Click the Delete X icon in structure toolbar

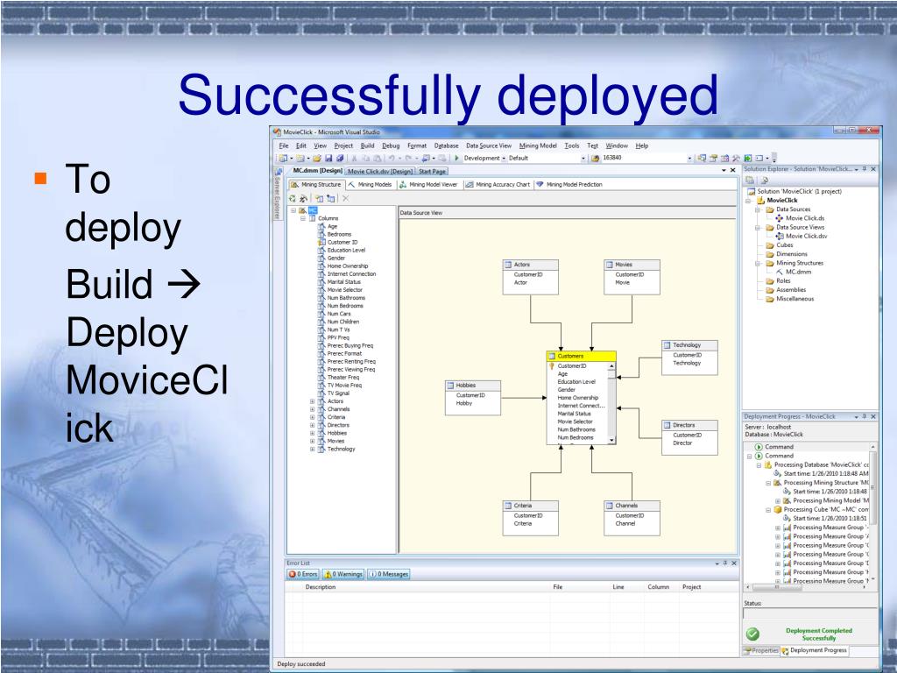[345, 199]
